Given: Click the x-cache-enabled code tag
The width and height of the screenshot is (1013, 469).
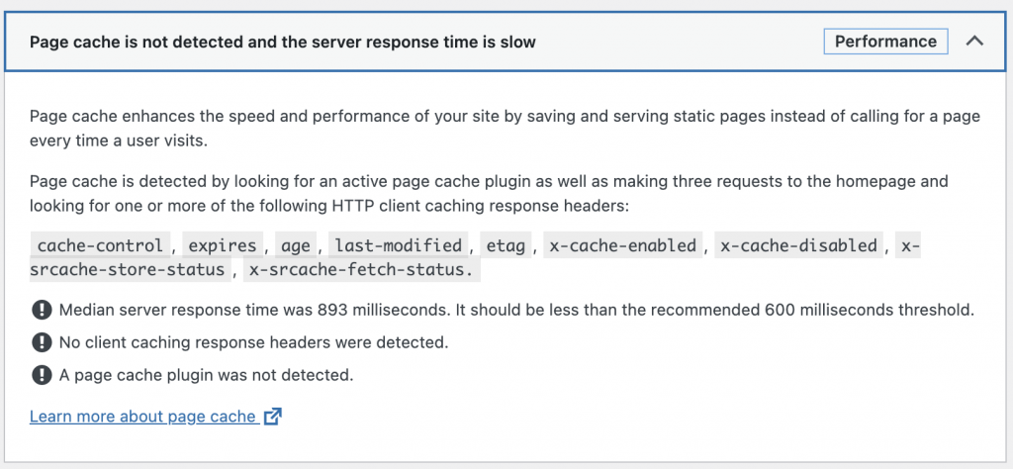Looking at the screenshot, I should click(623, 245).
